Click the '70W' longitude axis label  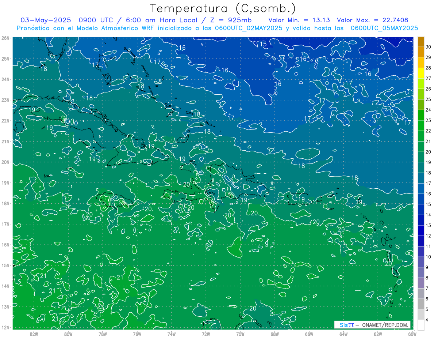click(x=240, y=334)
